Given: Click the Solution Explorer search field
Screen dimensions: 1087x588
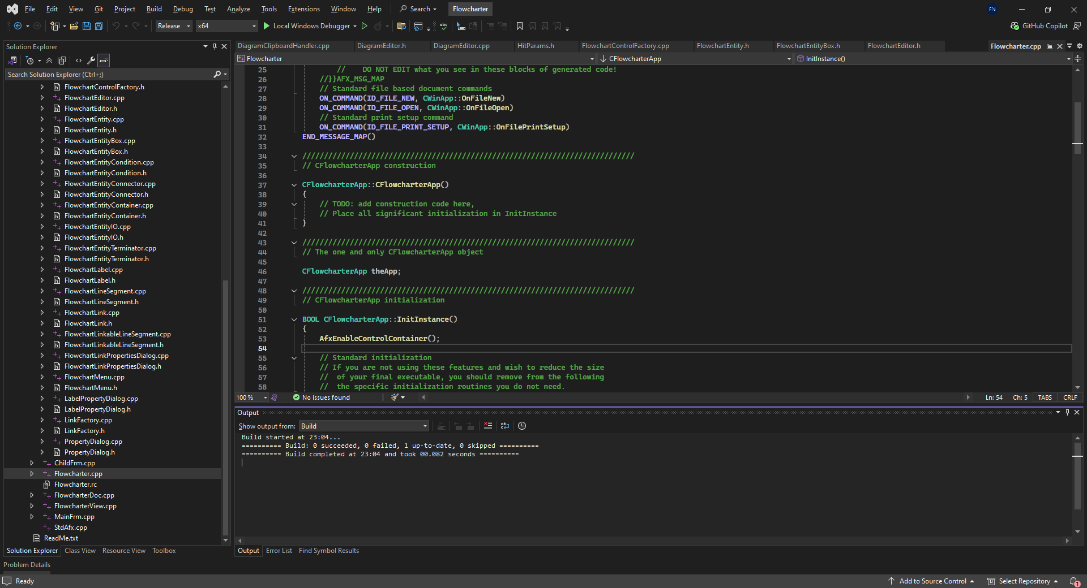Looking at the screenshot, I should click(109, 75).
